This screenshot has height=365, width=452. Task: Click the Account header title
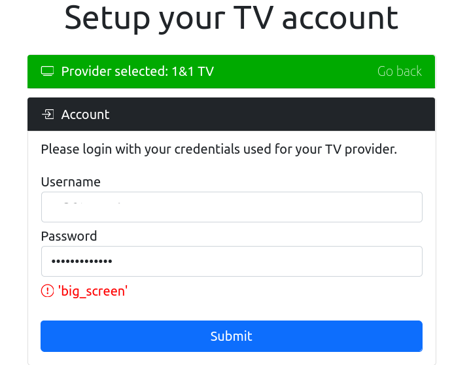[x=85, y=114]
